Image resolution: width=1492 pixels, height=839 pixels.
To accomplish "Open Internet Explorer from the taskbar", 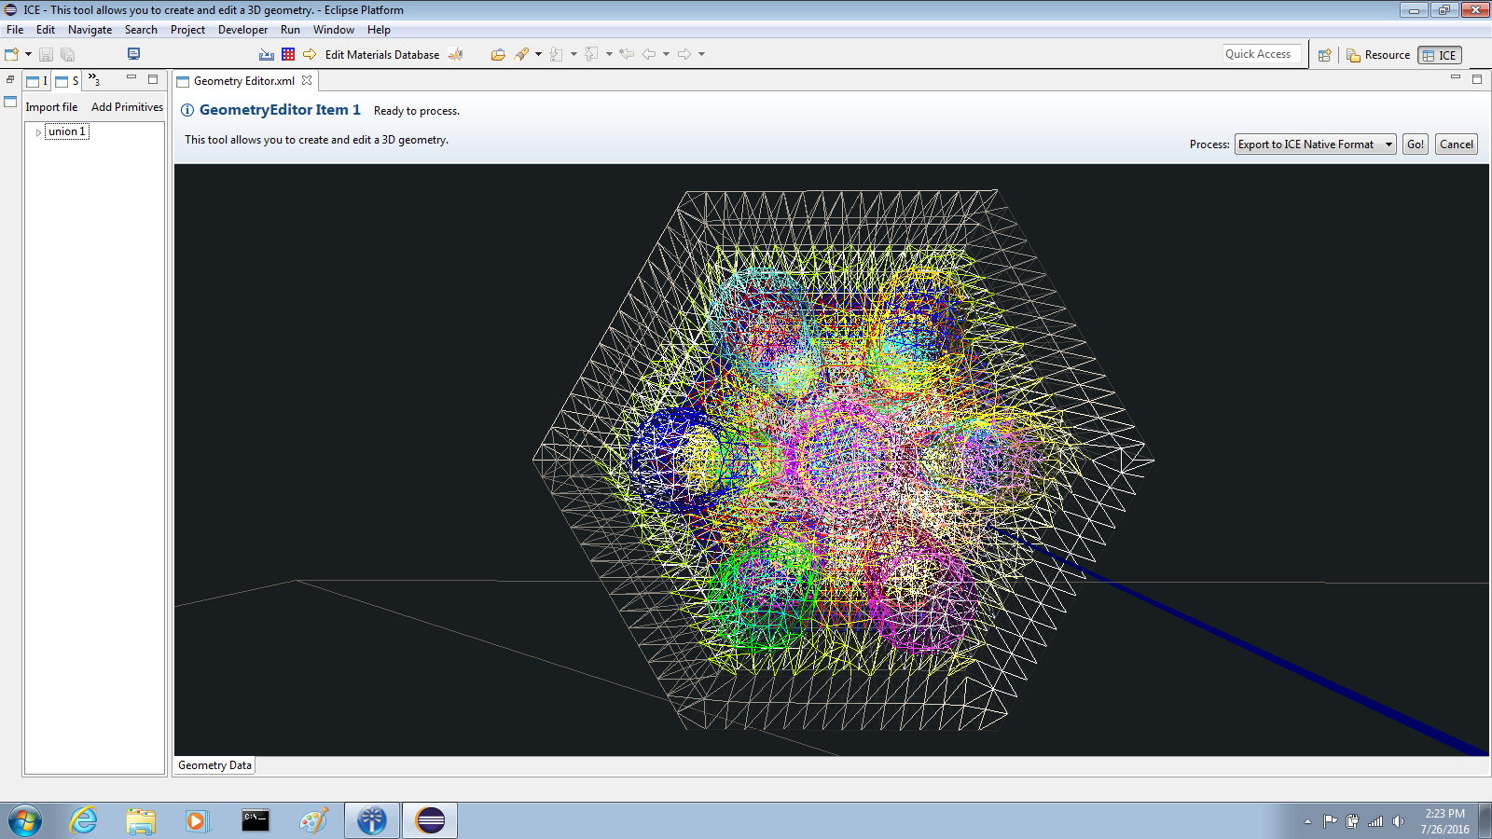I will [84, 820].
